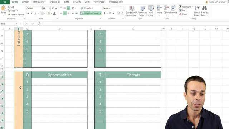Open Conditional Formatting menu

(x=131, y=11)
